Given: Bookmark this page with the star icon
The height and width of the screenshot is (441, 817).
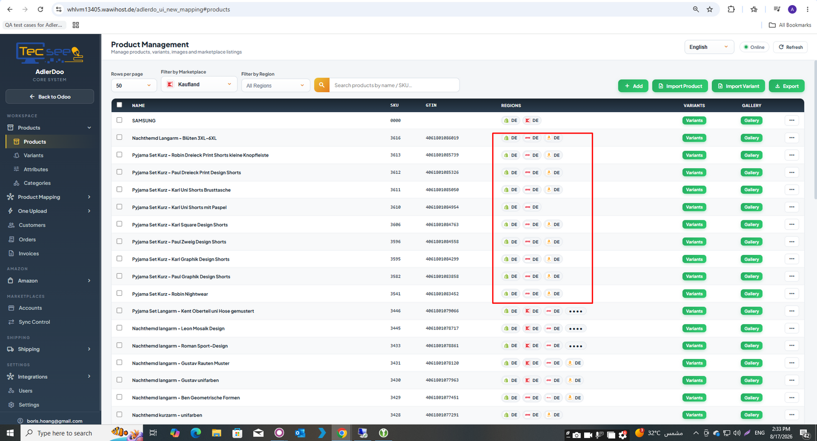Looking at the screenshot, I should 710,9.
